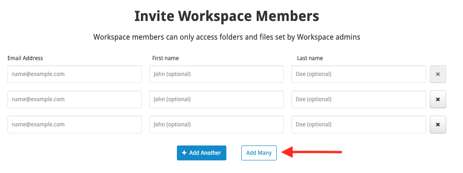This screenshot has width=463, height=173.
Task: Click the Add Another button
Action: pyautogui.click(x=202, y=153)
